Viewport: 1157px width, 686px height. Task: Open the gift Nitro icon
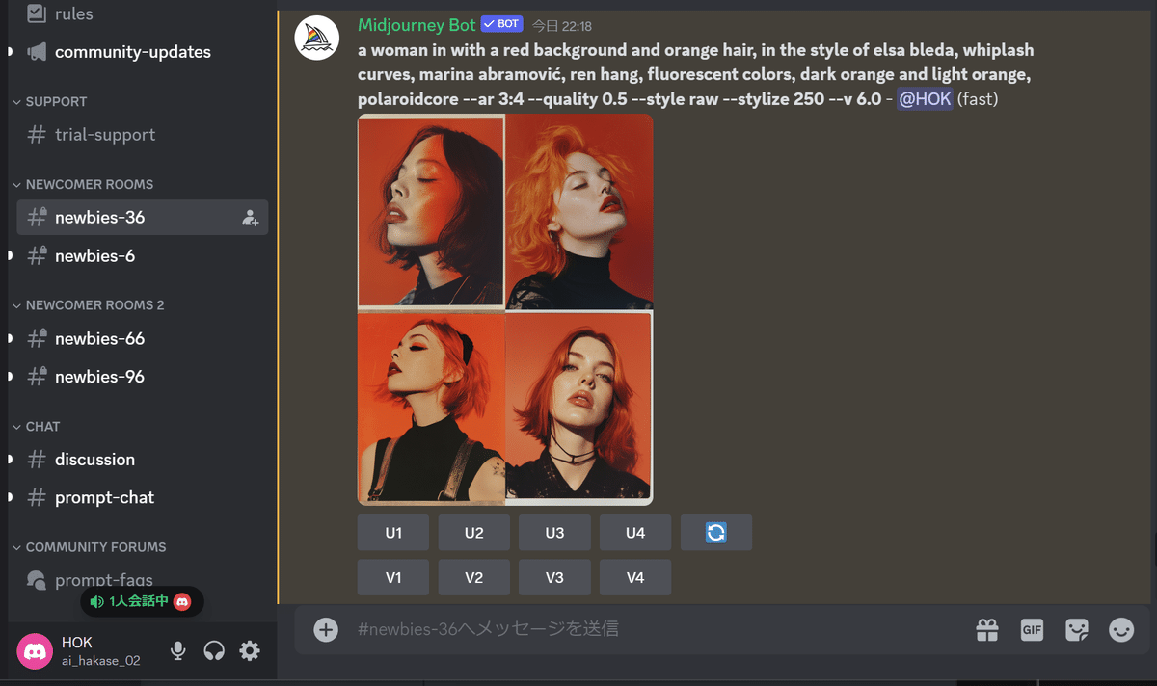pyautogui.click(x=987, y=629)
